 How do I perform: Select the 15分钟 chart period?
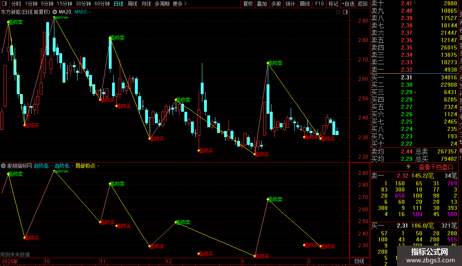coord(65,4)
